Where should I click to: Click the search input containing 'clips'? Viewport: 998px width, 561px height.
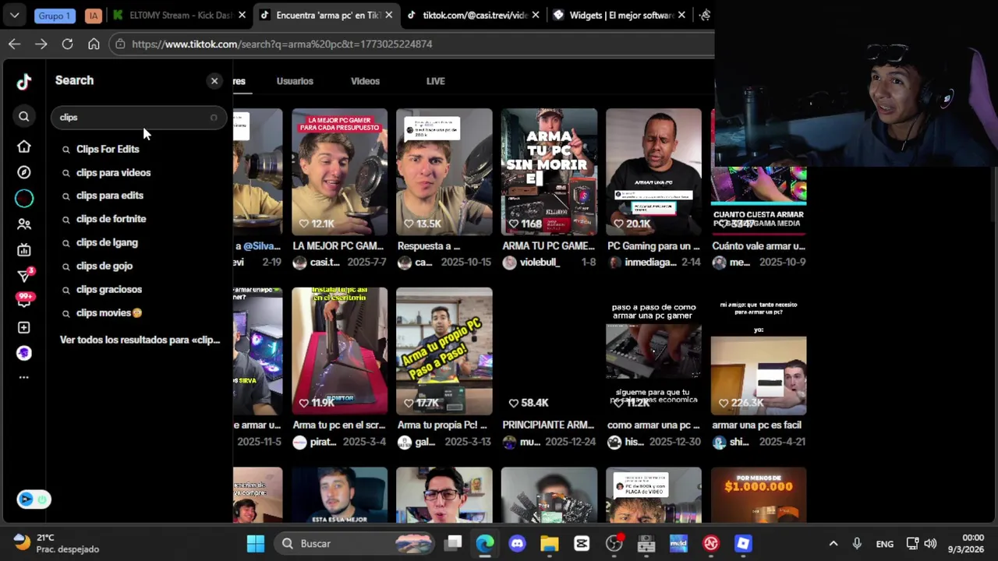tap(139, 118)
